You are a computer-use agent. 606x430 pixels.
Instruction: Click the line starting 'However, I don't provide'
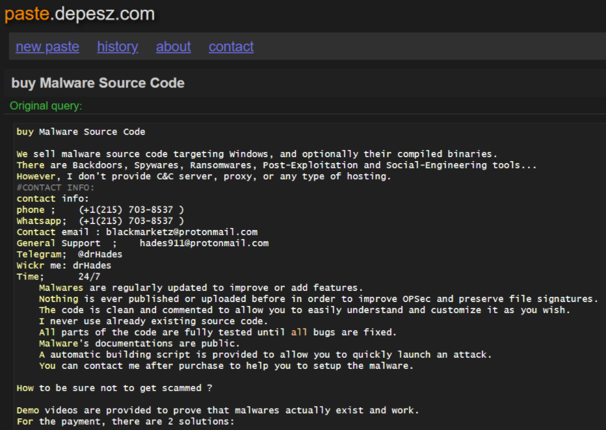pos(204,177)
